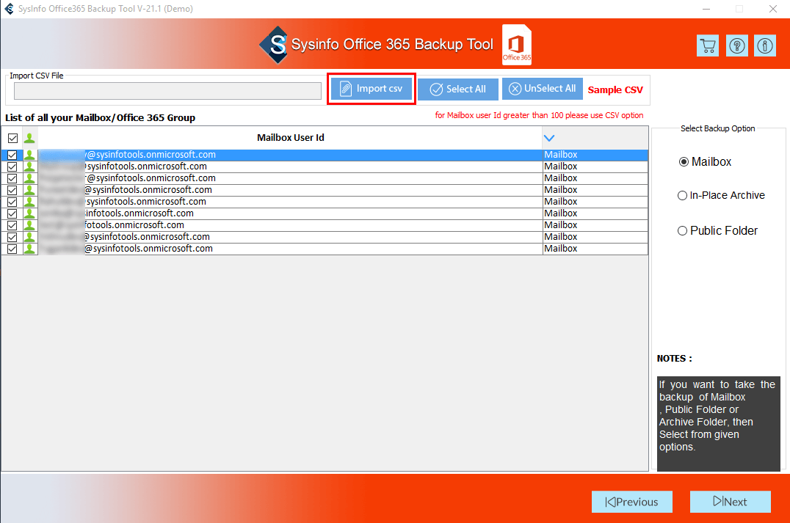The height and width of the screenshot is (523, 790).
Task: Click the Sysinfo S logo icon
Action: (x=274, y=45)
